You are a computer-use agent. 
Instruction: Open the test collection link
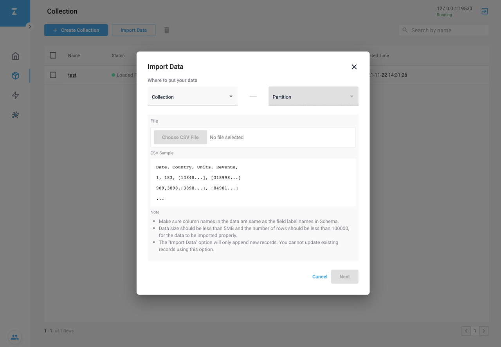coord(72,75)
